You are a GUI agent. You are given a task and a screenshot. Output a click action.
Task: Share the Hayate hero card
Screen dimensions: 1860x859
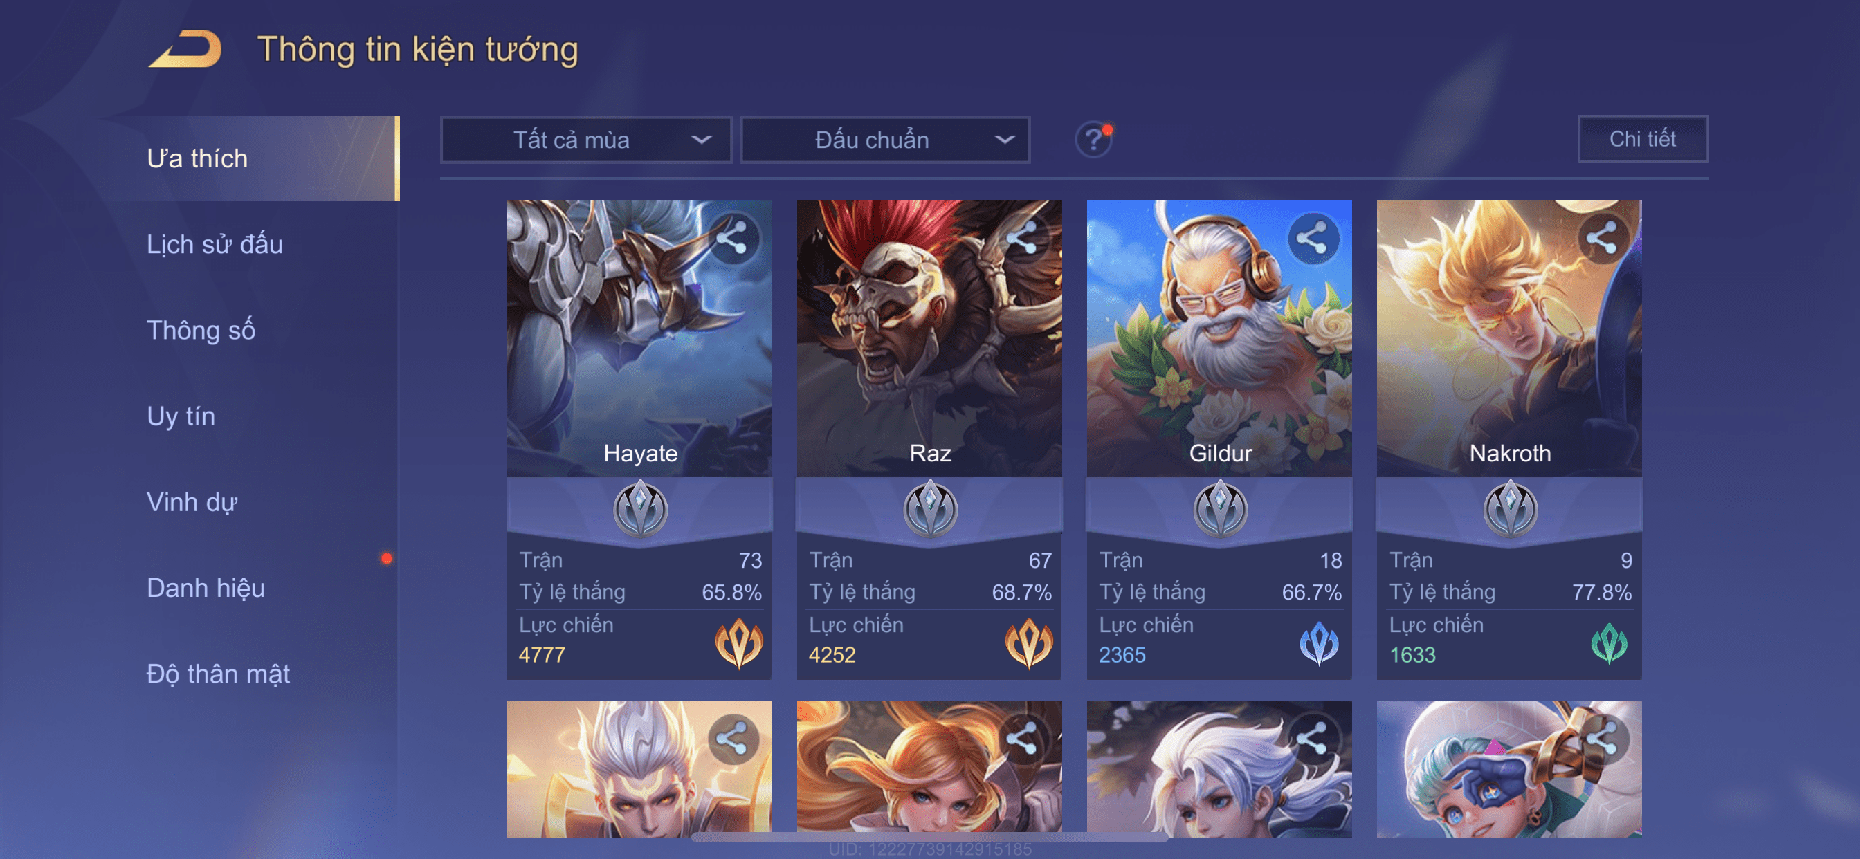click(732, 238)
